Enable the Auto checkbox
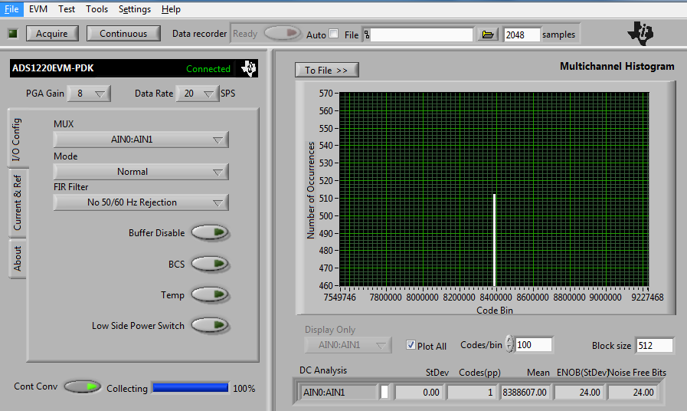The image size is (687, 411). coord(334,34)
